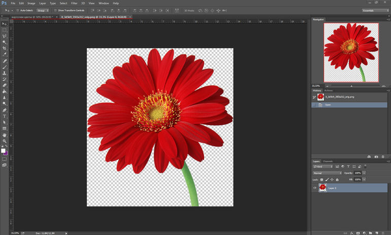Click the delete layer trash icon
The width and height of the screenshot is (391, 235).
pos(383,233)
